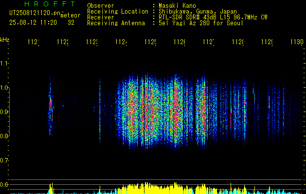Click the Receiving Antenna label
Screen dimensions: 306x194
[x=116, y=23]
